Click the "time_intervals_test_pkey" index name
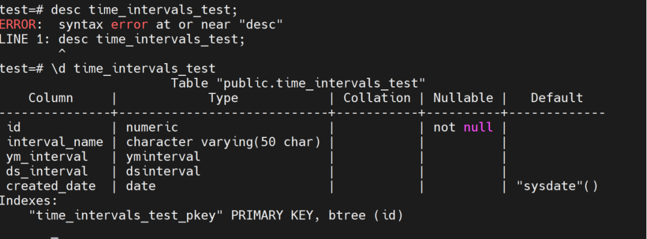The image size is (647, 239). [126, 215]
